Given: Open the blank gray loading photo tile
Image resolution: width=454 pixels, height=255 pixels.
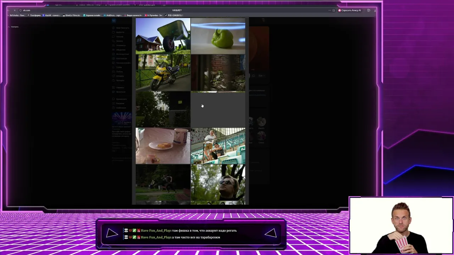Looking at the screenshot, I should click(218, 109).
